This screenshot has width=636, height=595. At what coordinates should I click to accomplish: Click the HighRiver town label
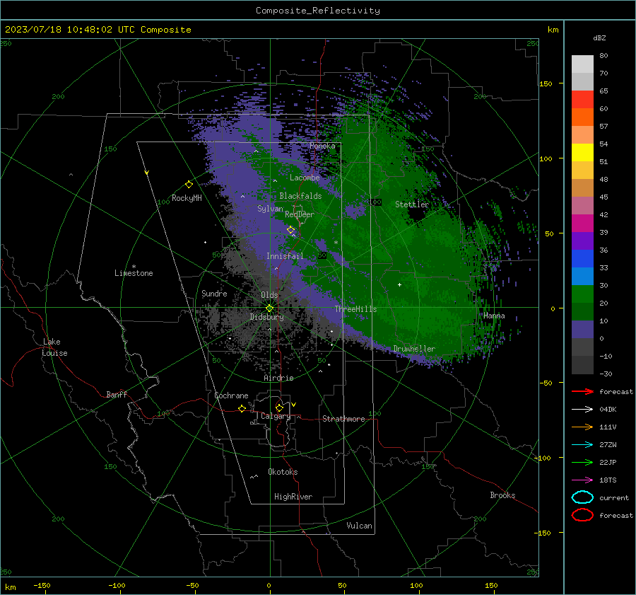(x=293, y=497)
